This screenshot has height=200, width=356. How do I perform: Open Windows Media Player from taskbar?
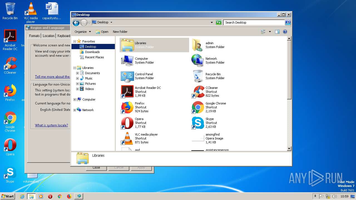[x=41, y=196]
